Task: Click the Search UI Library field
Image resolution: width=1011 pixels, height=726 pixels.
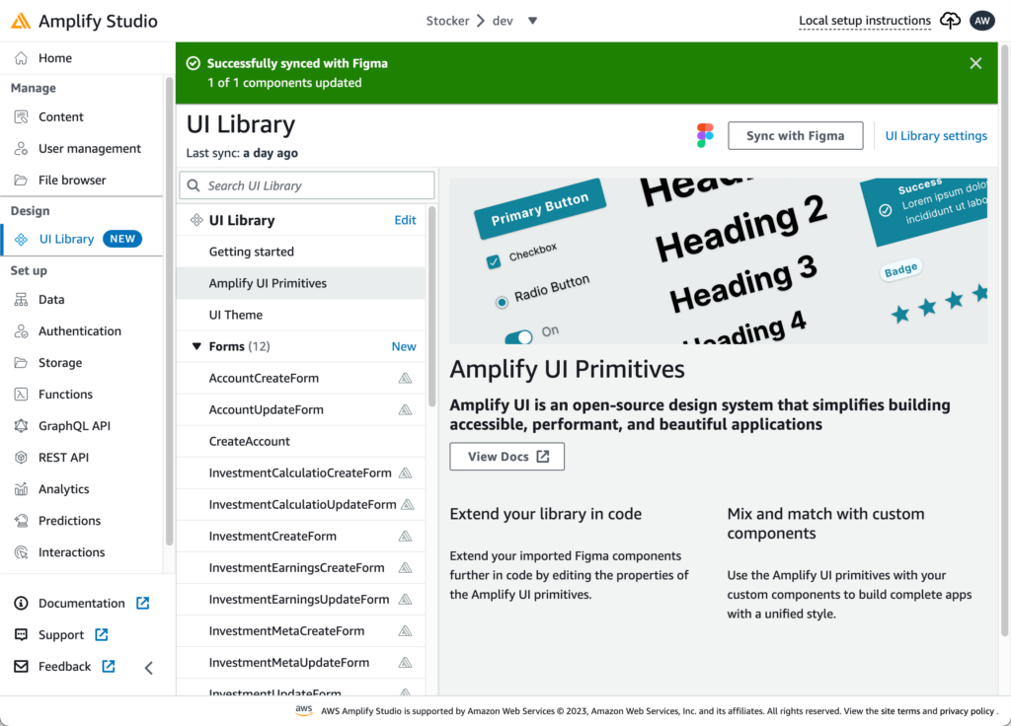Action: (x=306, y=185)
